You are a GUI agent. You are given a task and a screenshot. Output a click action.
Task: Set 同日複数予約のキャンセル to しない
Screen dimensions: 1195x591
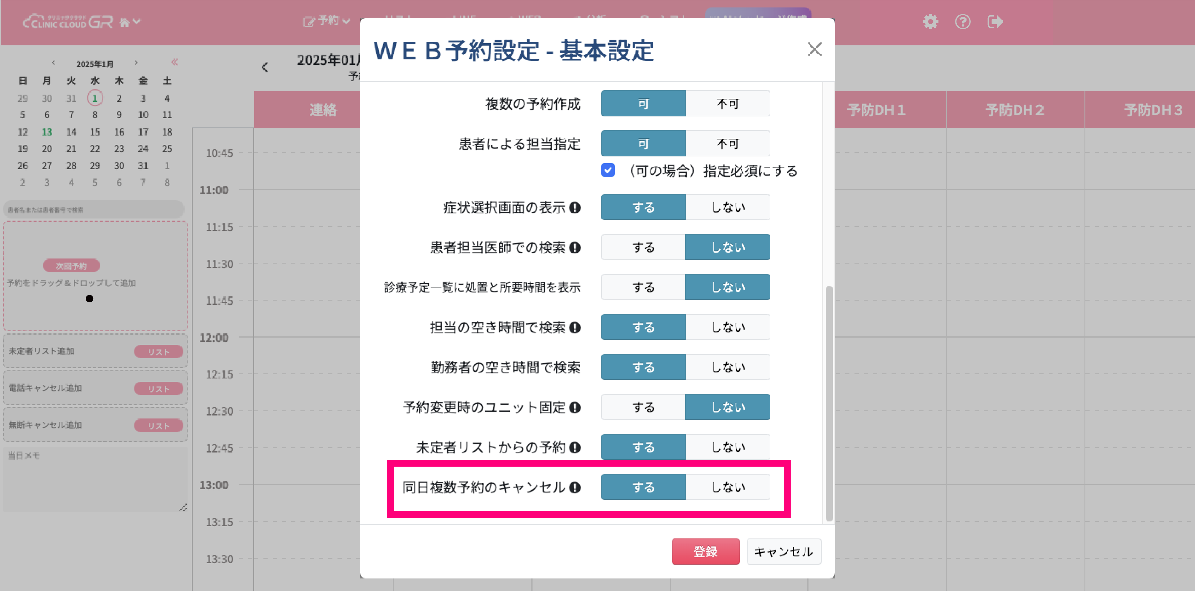click(727, 487)
